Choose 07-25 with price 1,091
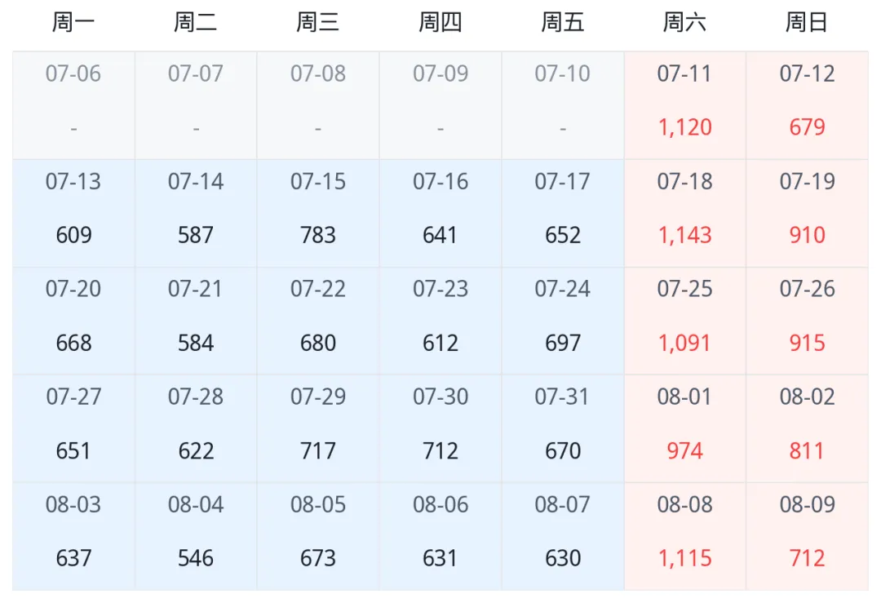 (685, 321)
